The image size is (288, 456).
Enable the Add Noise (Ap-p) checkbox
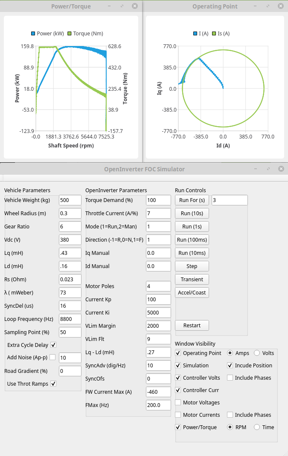pyautogui.click(x=52, y=357)
